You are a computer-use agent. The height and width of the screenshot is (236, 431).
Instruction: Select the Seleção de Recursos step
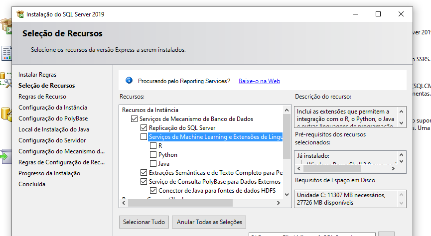47,86
